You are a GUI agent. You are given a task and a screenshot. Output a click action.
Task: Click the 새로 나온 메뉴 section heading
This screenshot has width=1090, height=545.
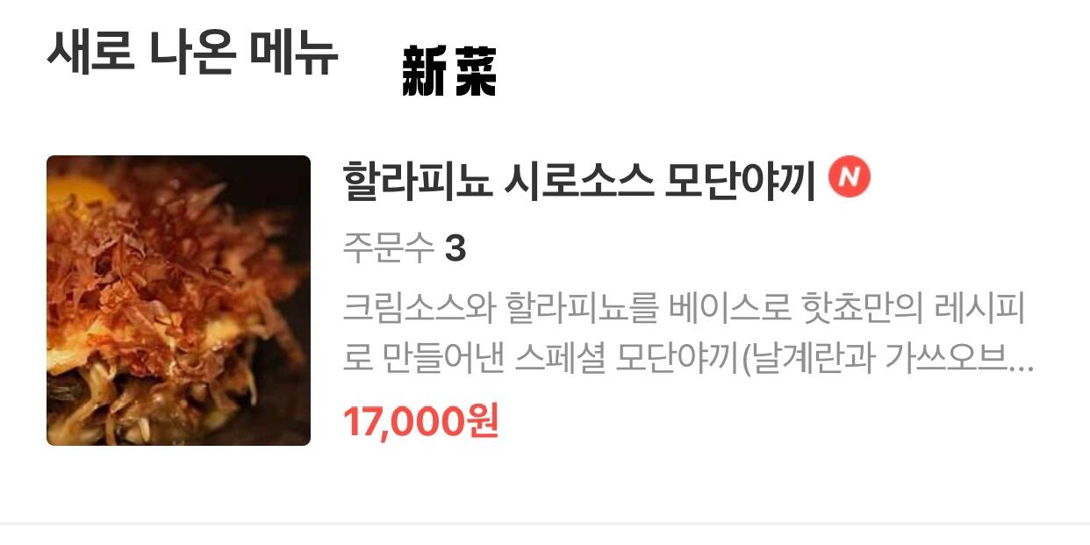[192, 52]
